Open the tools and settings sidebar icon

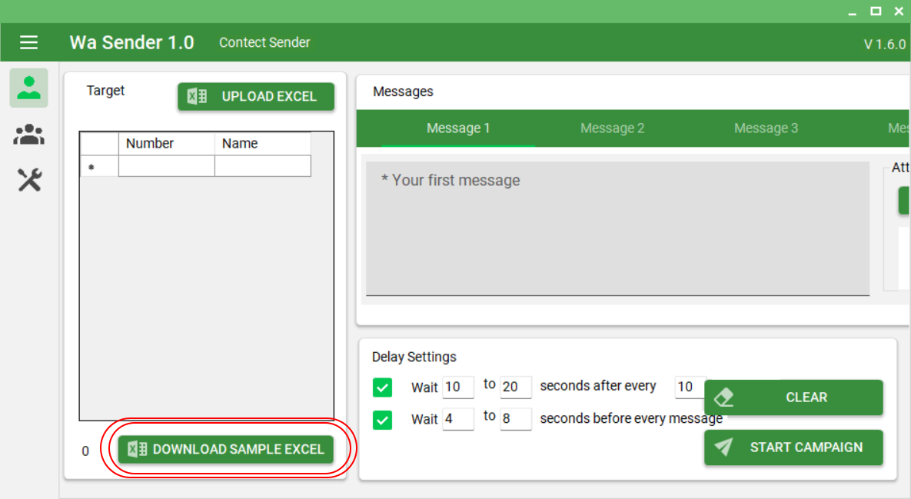[29, 181]
